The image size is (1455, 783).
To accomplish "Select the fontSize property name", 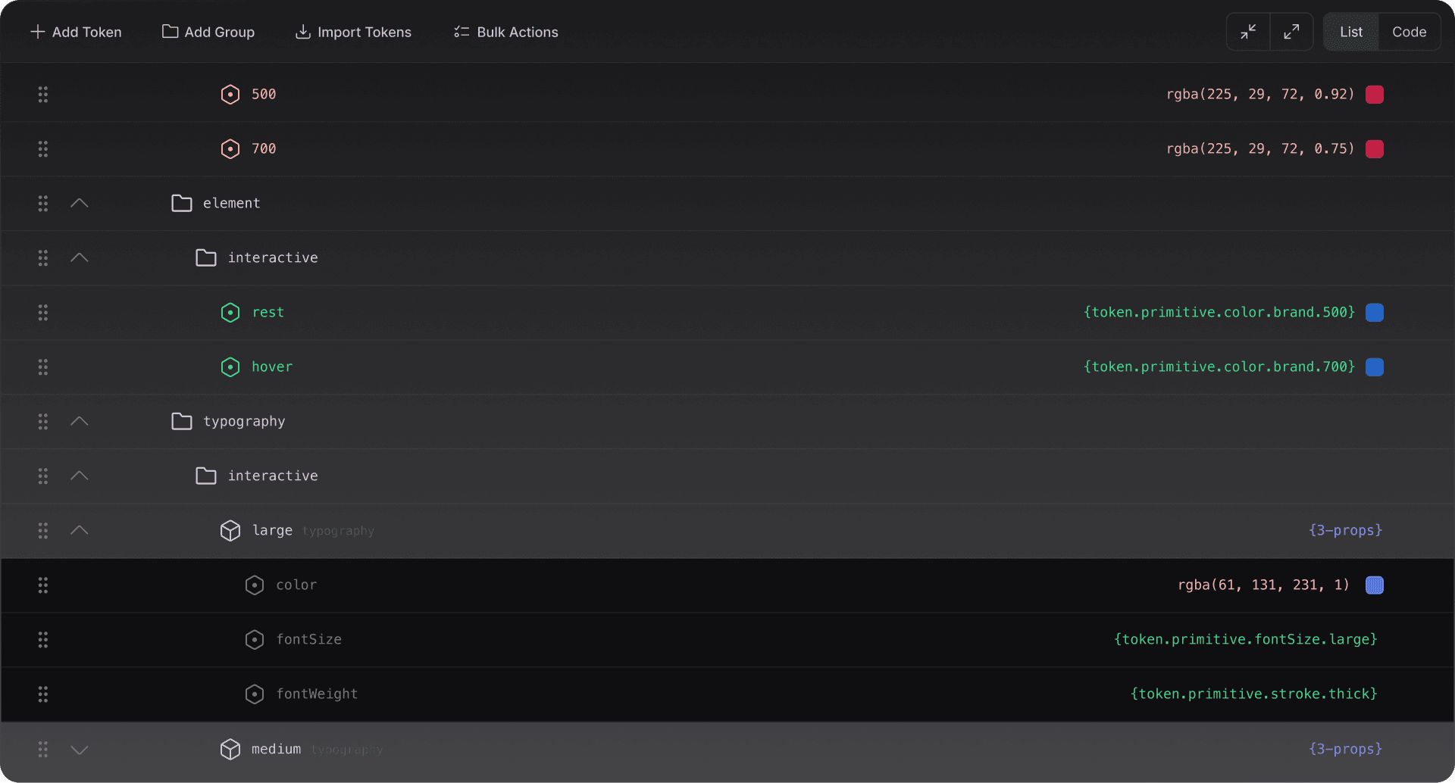I will 308,640.
